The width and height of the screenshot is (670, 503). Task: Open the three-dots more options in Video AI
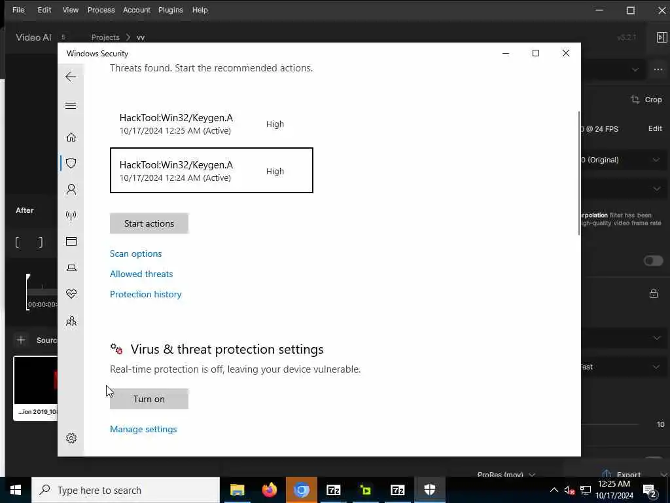[x=658, y=69]
